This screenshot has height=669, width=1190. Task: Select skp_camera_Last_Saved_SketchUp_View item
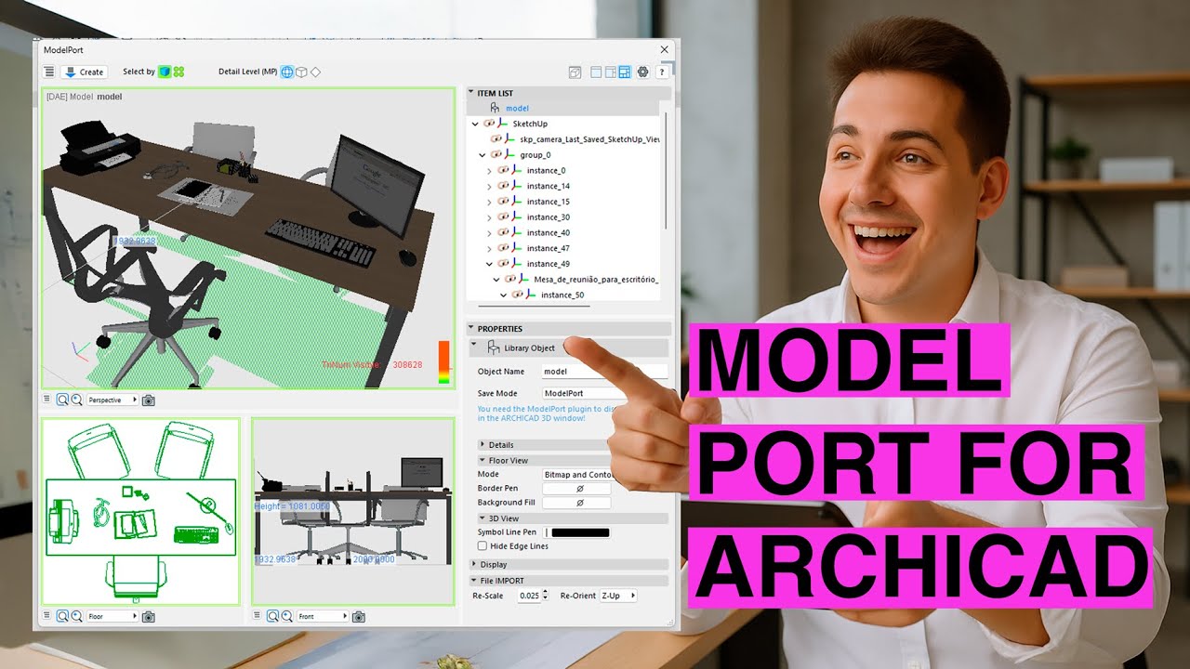(589, 139)
